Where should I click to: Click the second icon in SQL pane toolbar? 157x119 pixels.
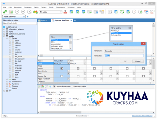43,86
